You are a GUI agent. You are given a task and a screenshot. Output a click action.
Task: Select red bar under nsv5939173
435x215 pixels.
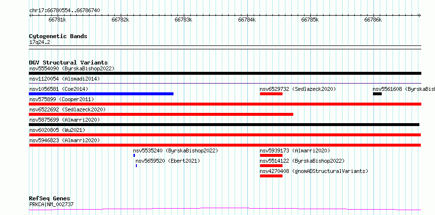pyautogui.click(x=271, y=155)
